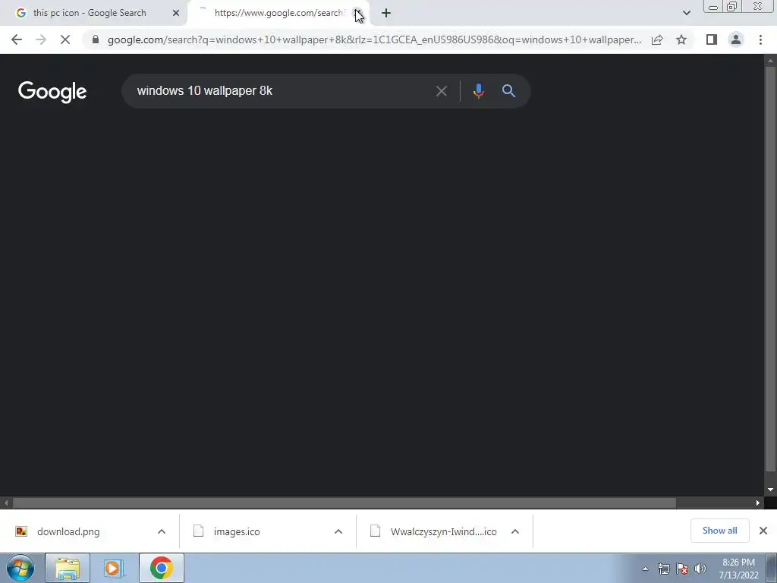The width and height of the screenshot is (777, 583).
Task: Open Windows Explorer from taskbar
Action: coord(68,568)
